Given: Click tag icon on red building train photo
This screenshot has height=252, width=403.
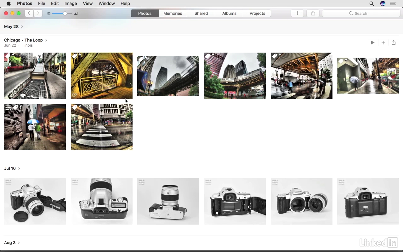Looking at the screenshot, I should pyautogui.click(x=208, y=56).
